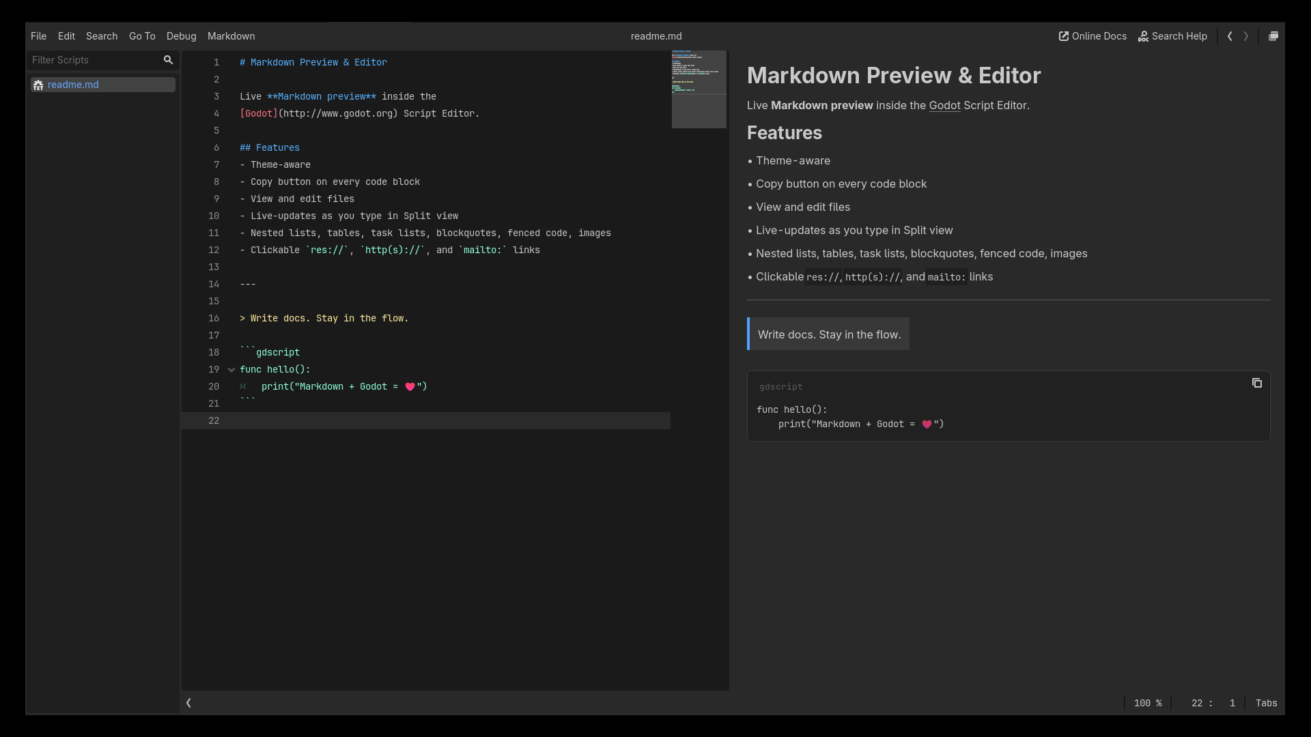Screen dimensions: 1311x737
Task: Click the Tabs indentation indicator
Action: pyautogui.click(x=1266, y=703)
